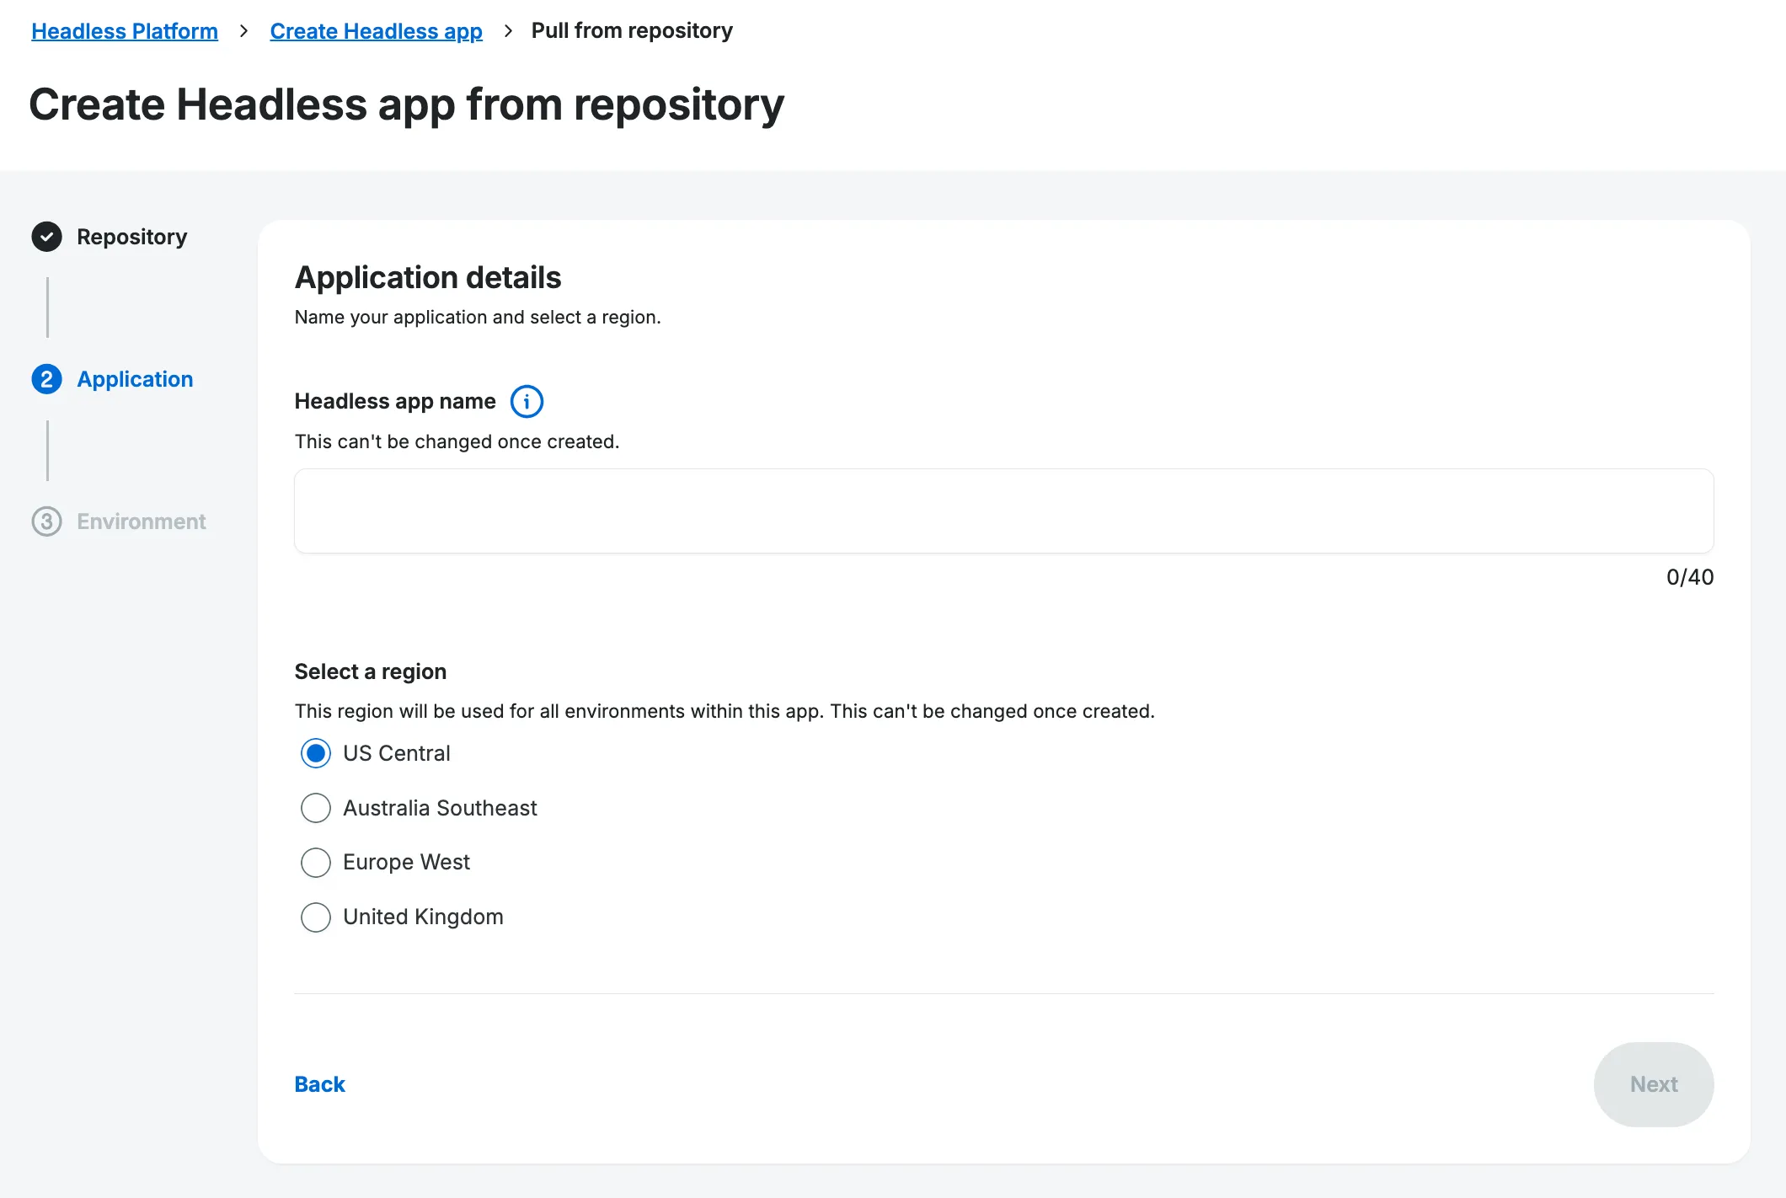Viewport: 1786px width, 1198px height.
Task: Click the Repository step checkmark icon
Action: [47, 237]
